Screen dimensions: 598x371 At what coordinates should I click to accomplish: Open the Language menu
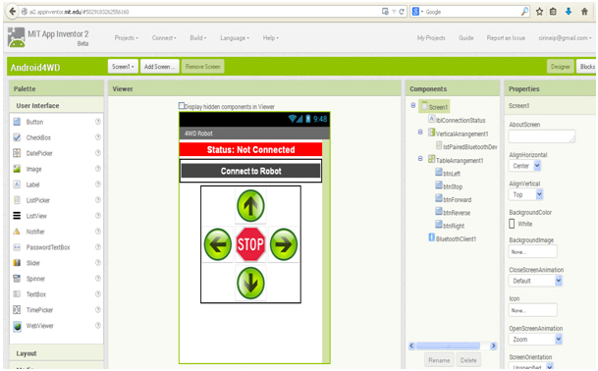click(x=235, y=38)
